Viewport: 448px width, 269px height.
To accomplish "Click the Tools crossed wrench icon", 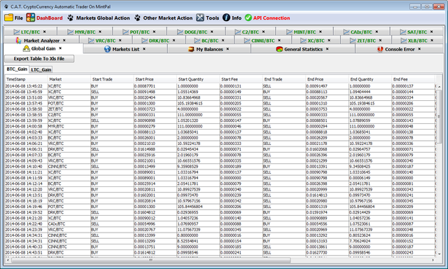I will [200, 18].
